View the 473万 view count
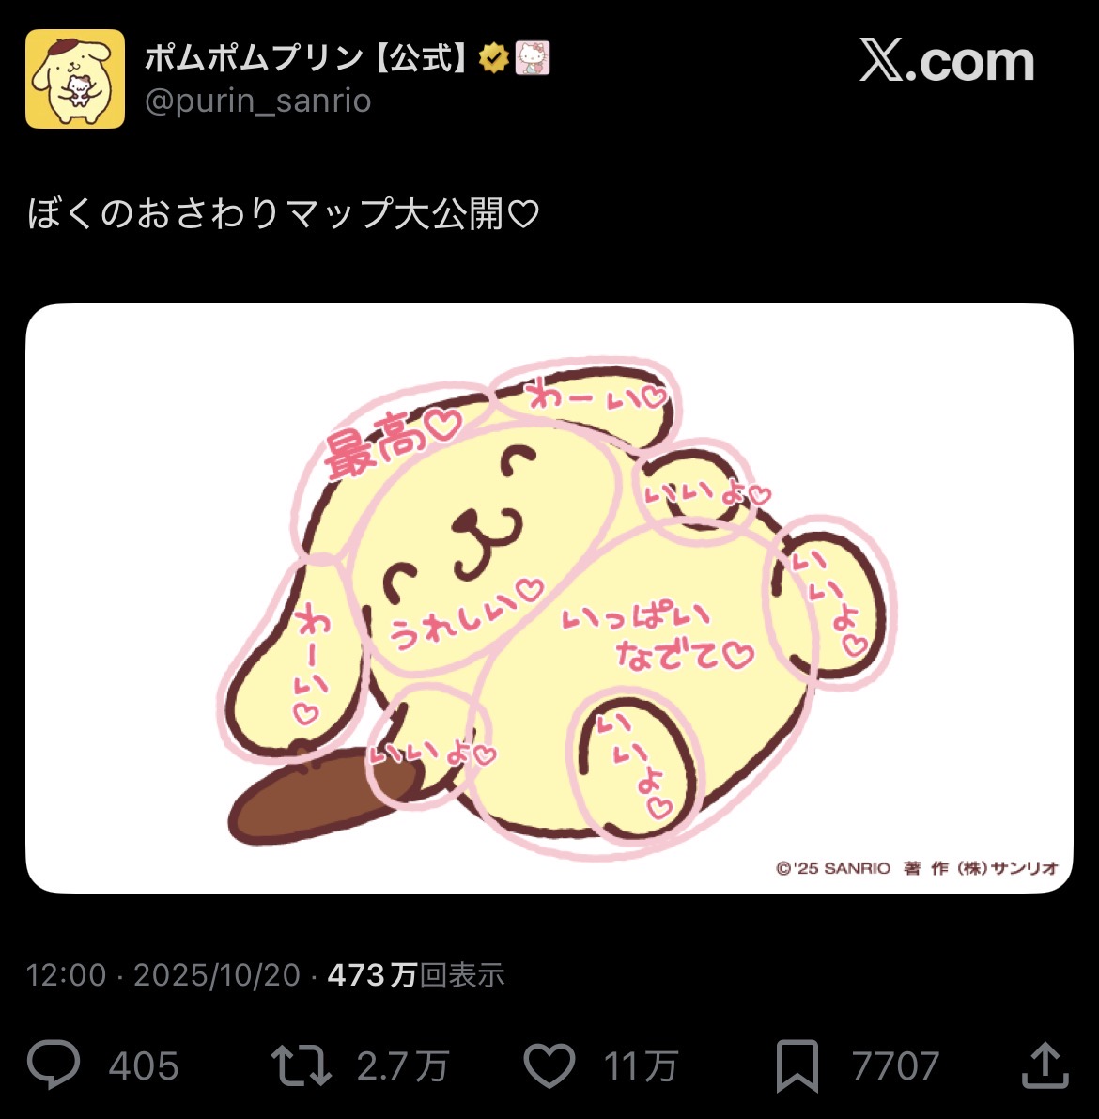This screenshot has height=1119, width=1099. (415, 975)
